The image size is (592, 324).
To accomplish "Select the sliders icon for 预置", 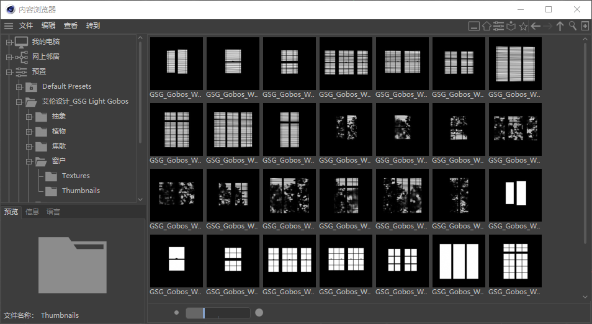I will [x=21, y=72].
